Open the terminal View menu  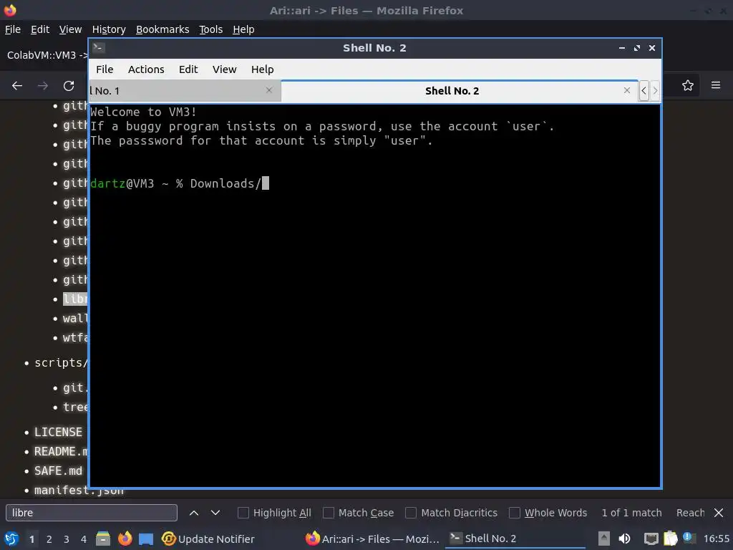point(224,69)
